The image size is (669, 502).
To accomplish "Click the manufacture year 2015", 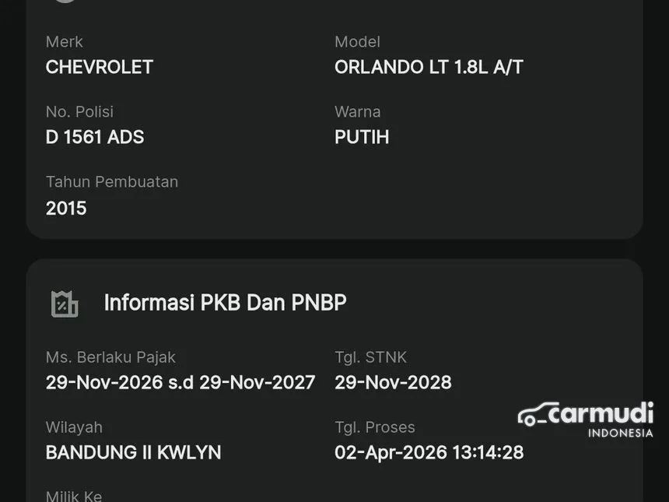I will (66, 208).
